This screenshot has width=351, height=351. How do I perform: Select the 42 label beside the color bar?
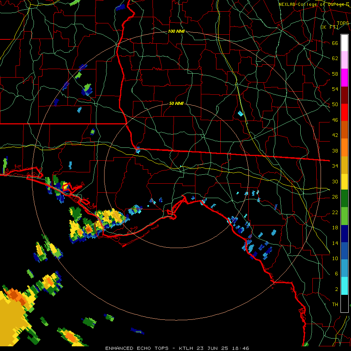tap(335, 135)
